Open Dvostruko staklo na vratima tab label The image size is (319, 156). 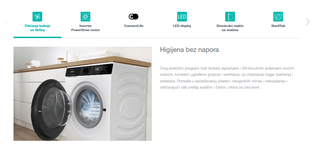[230, 28]
